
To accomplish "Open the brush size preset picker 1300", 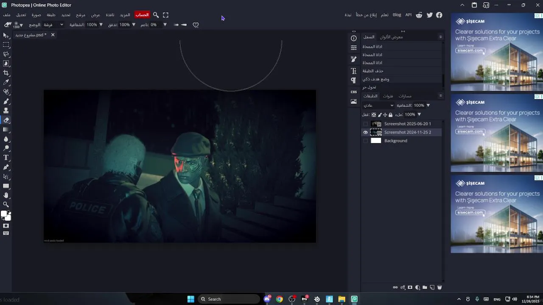I will pyautogui.click(x=17, y=25).
